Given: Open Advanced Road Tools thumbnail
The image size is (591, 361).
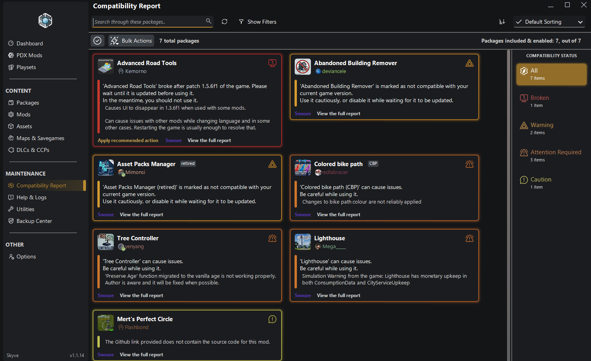Looking at the screenshot, I should point(106,67).
